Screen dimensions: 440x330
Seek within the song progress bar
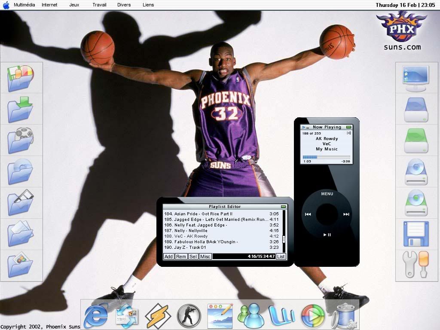(x=327, y=157)
